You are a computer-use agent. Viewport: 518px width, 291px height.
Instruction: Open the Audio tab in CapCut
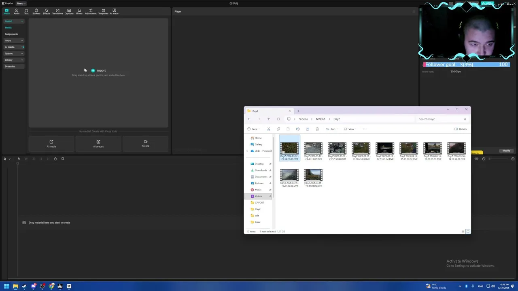point(17,11)
